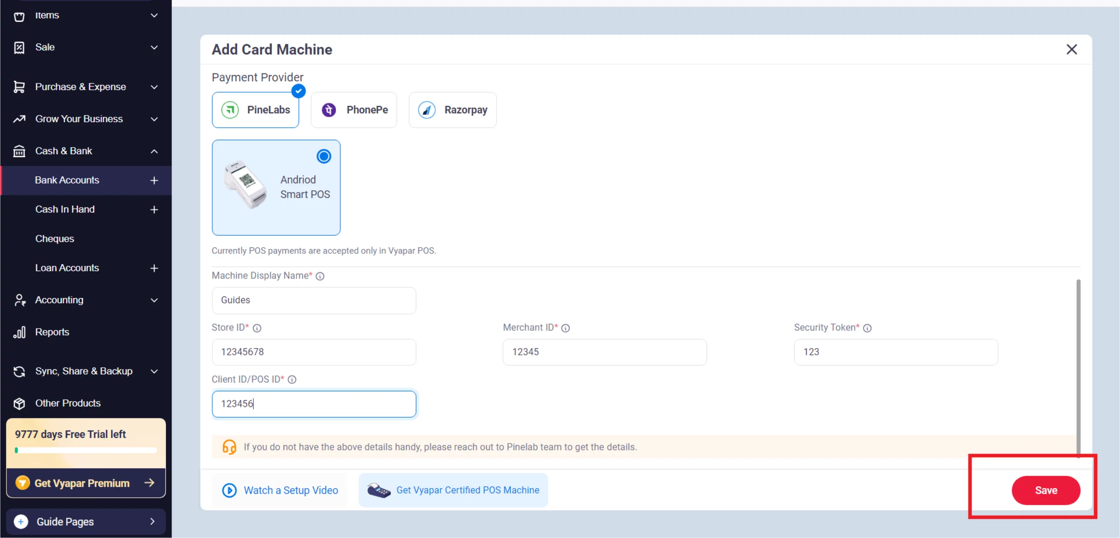The image size is (1120, 538).
Task: Focus the Client ID/POS ID input field
Action: [314, 404]
